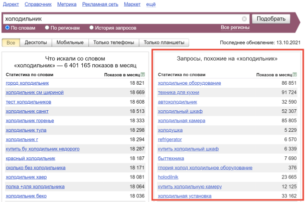305x202 pixels.
Task: Open the 'Рекламная сеть' link
Action: coord(100,5)
